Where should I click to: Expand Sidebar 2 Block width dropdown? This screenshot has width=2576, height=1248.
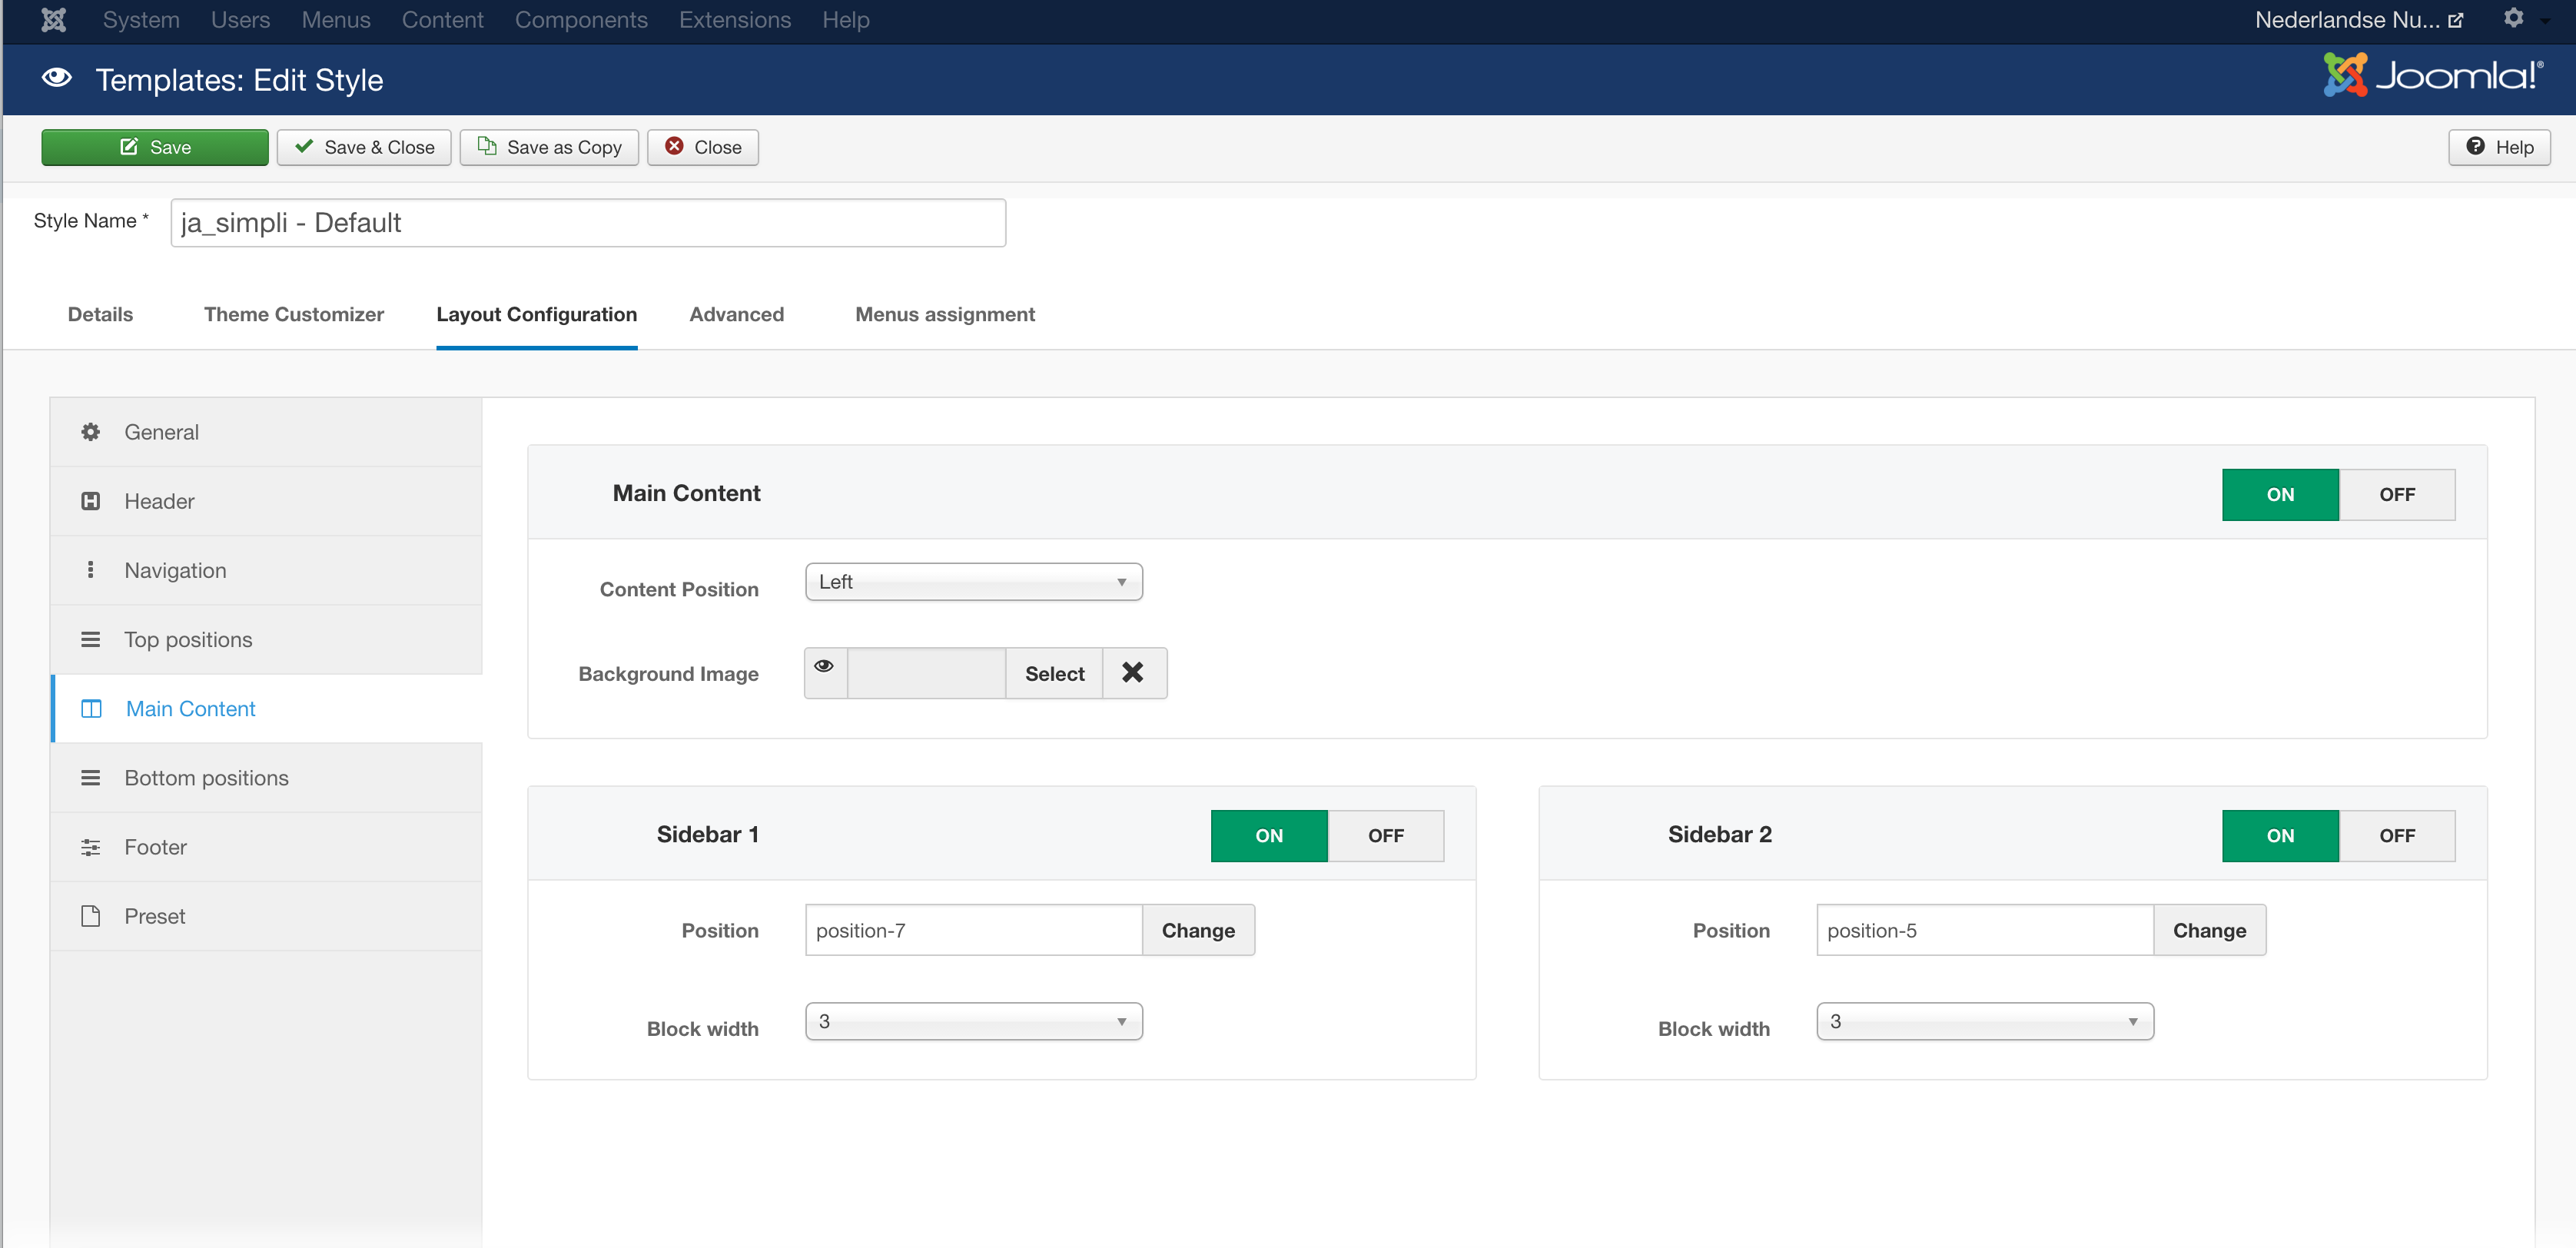(x=1984, y=1022)
